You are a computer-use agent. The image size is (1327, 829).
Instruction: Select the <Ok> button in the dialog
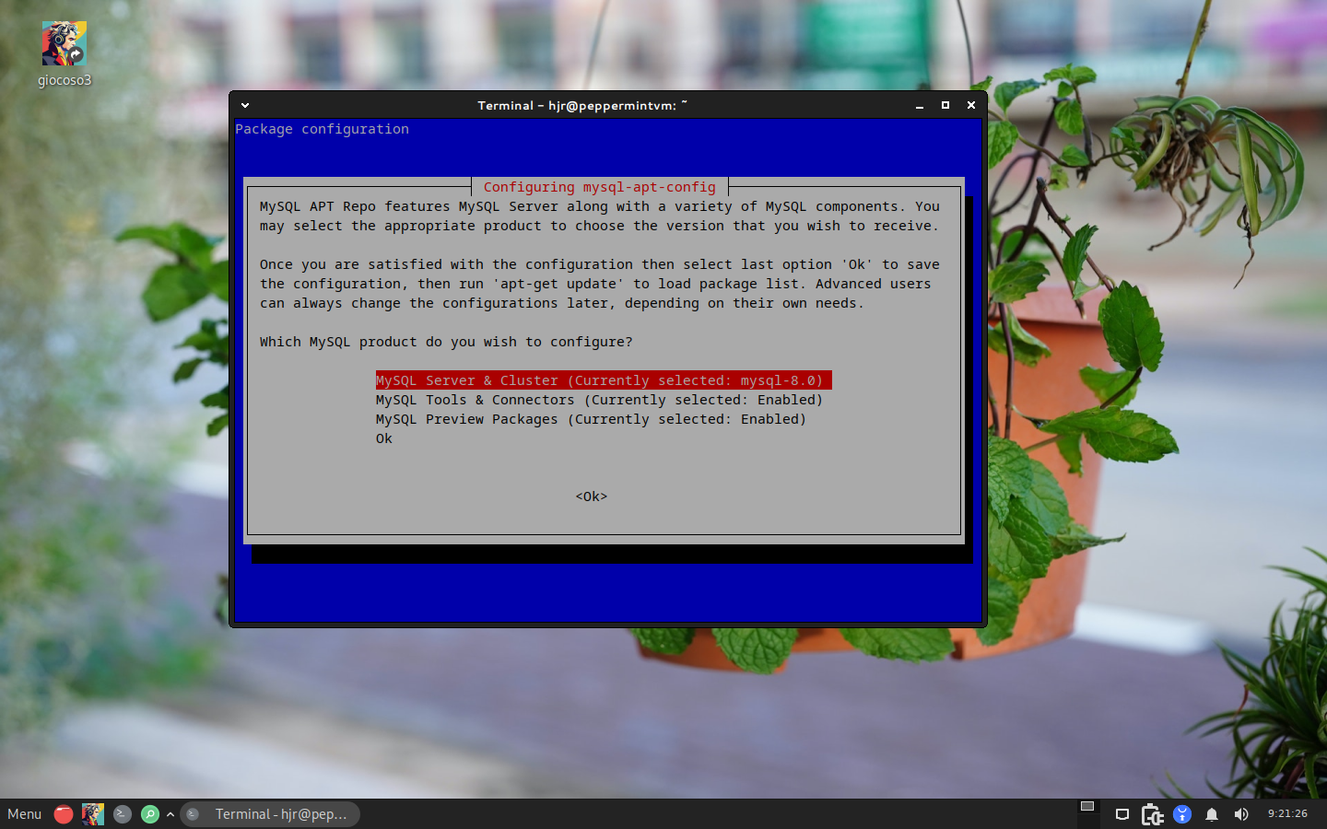click(589, 496)
